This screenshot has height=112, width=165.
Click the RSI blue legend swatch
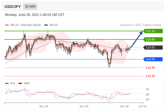(7, 84)
